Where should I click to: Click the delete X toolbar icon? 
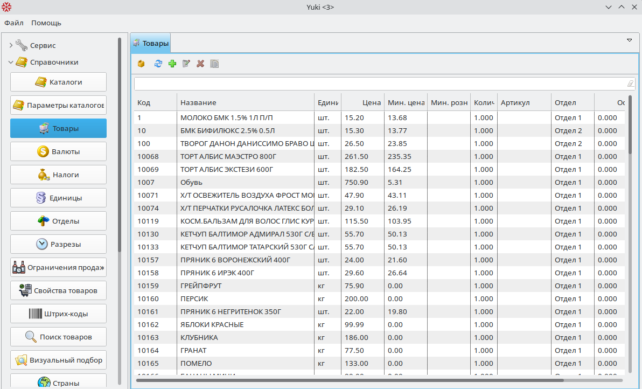200,64
